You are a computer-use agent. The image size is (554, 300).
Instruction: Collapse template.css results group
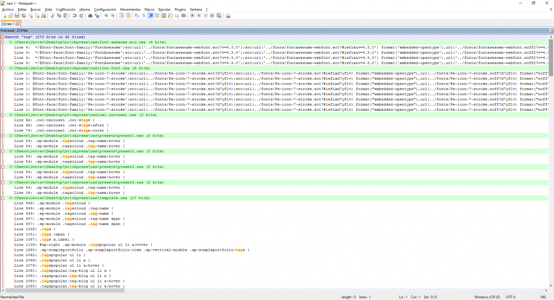pos(3,198)
